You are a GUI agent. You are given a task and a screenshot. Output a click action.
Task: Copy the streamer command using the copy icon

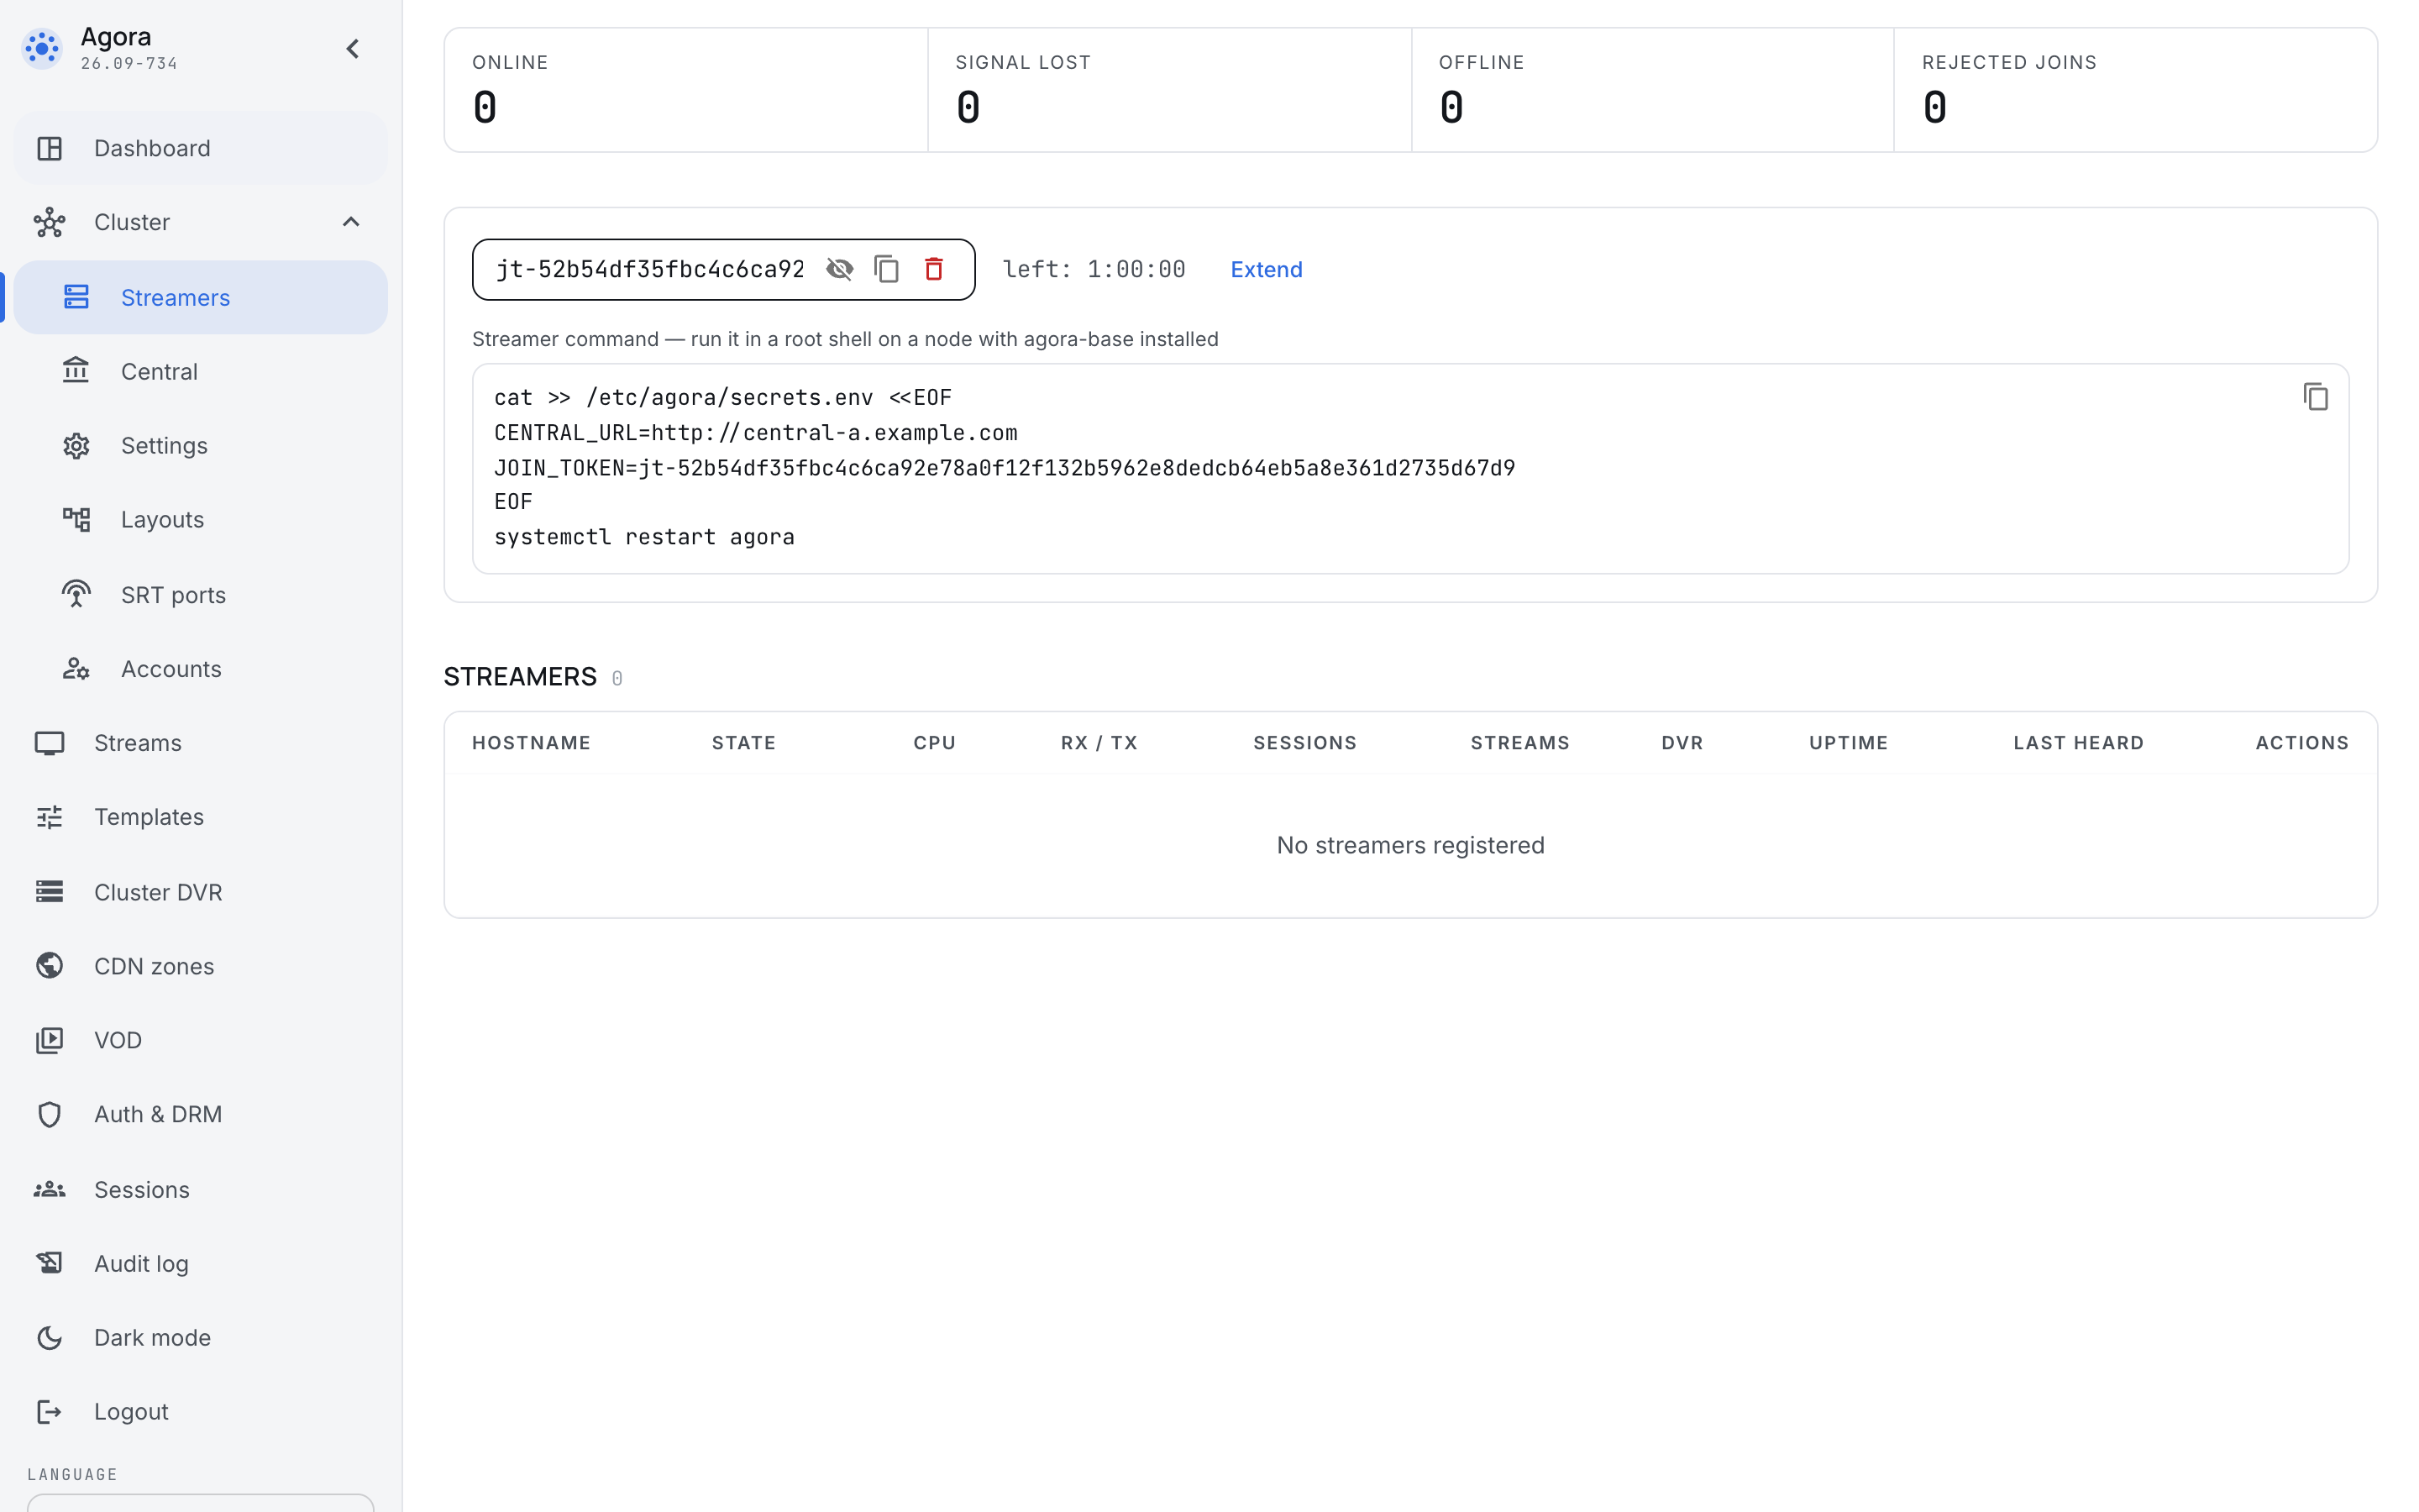click(2315, 396)
